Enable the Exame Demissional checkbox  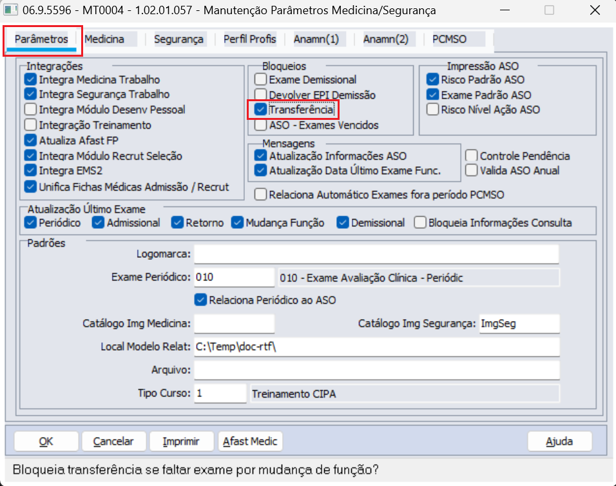[x=260, y=79]
